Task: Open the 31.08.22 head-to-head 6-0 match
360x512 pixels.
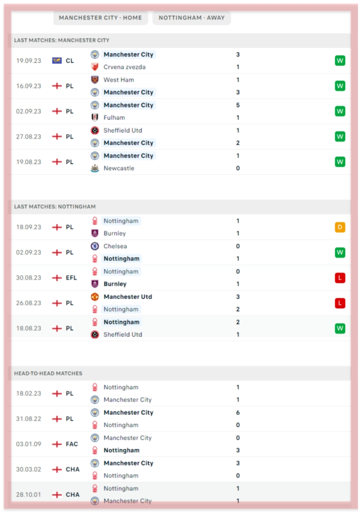Action: 181,419
